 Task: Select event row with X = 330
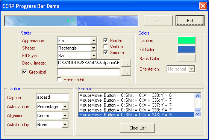click(136, 95)
